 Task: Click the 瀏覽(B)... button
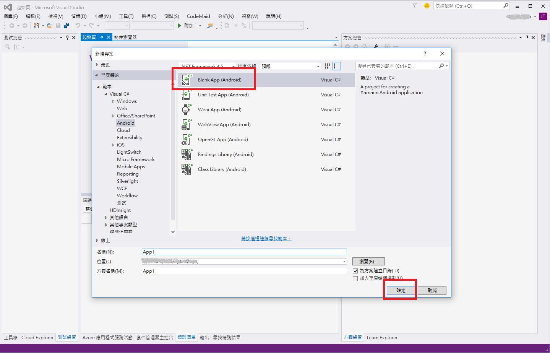(x=368, y=262)
